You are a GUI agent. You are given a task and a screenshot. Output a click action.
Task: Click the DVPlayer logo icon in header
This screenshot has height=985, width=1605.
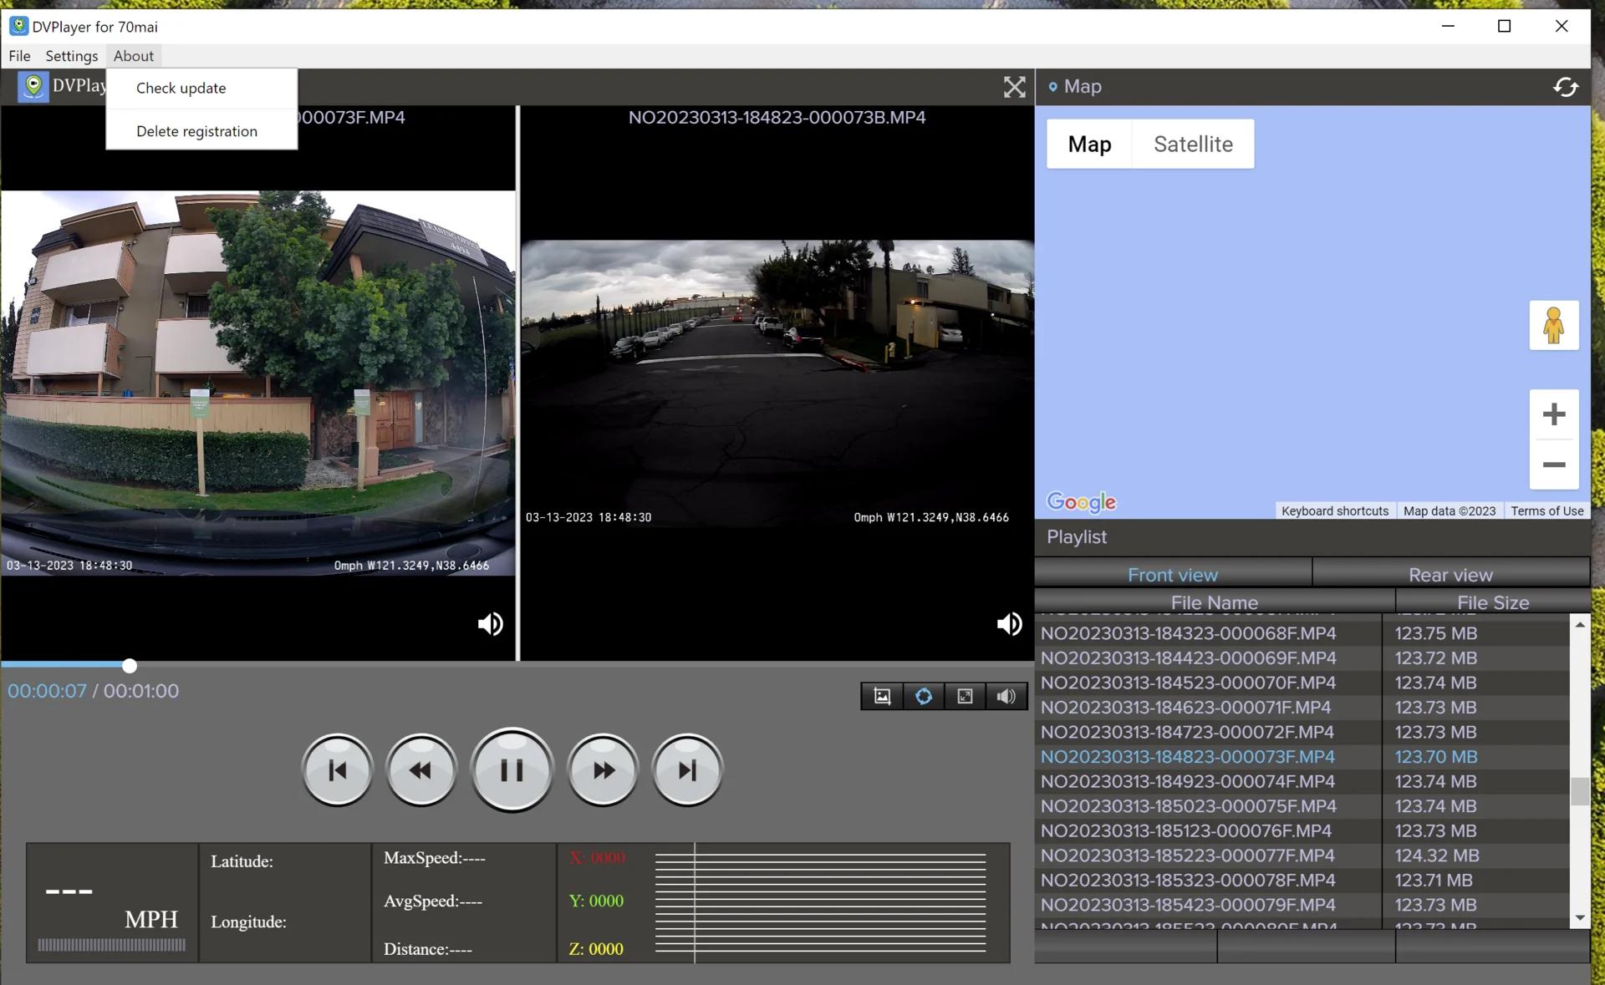click(33, 86)
